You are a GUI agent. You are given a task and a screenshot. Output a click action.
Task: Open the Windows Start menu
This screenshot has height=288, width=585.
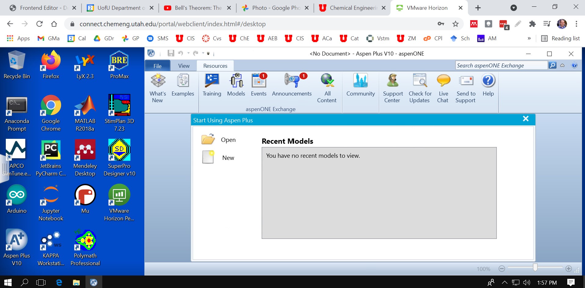[8, 282]
